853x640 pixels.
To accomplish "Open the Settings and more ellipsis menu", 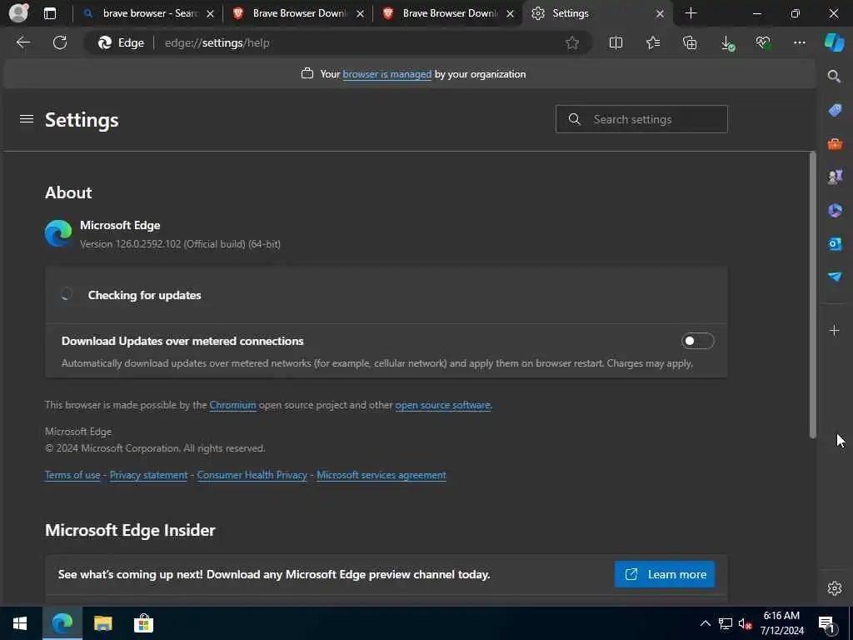I will 800,43.
